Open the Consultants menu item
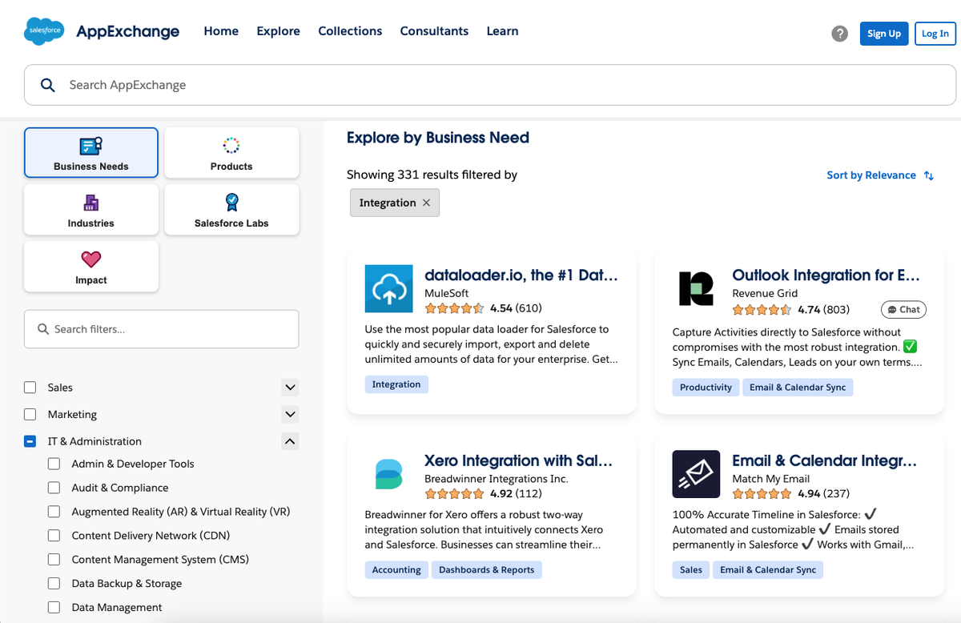Screen dimensions: 961x623 434,31
